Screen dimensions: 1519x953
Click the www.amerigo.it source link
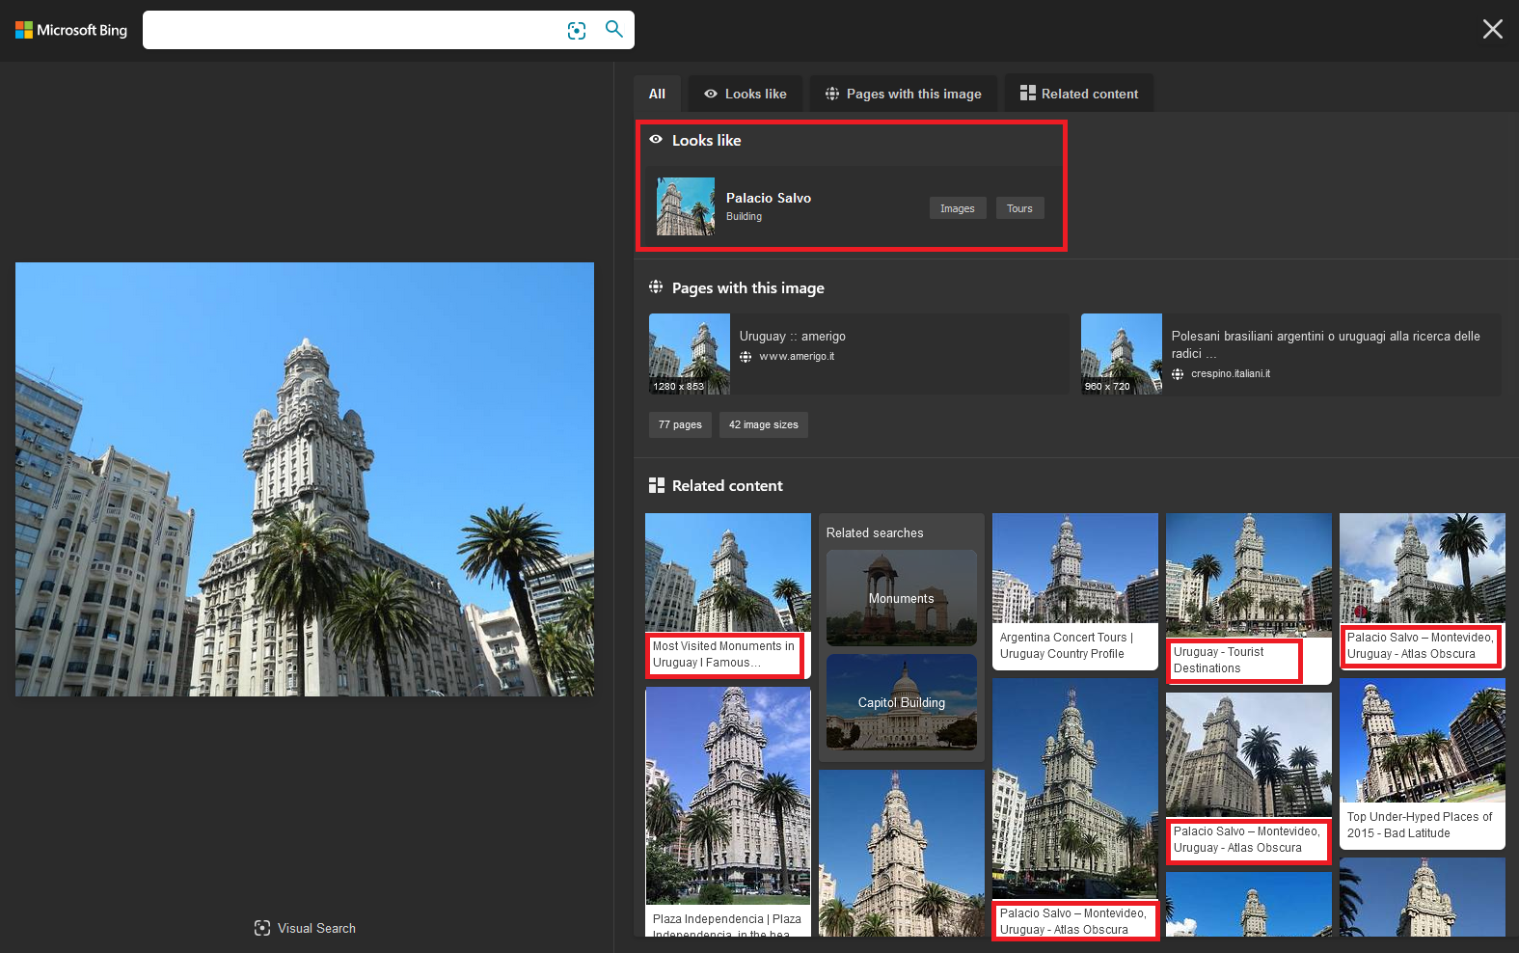click(797, 357)
